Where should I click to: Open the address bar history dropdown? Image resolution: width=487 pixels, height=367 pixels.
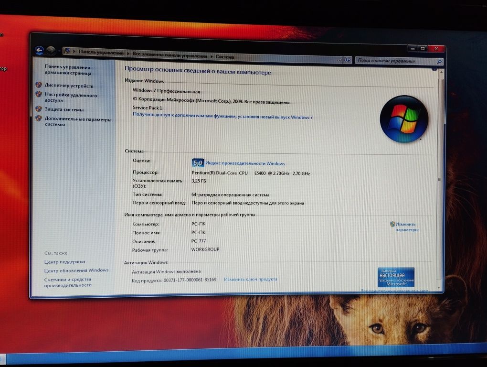(x=339, y=60)
